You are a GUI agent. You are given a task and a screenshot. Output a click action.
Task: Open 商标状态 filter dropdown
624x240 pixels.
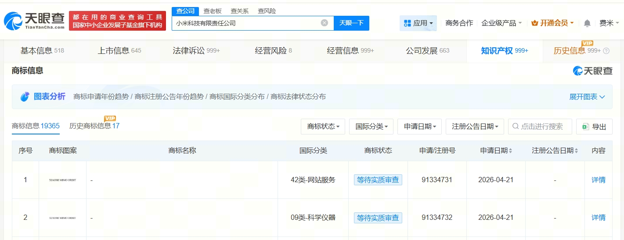[323, 127]
